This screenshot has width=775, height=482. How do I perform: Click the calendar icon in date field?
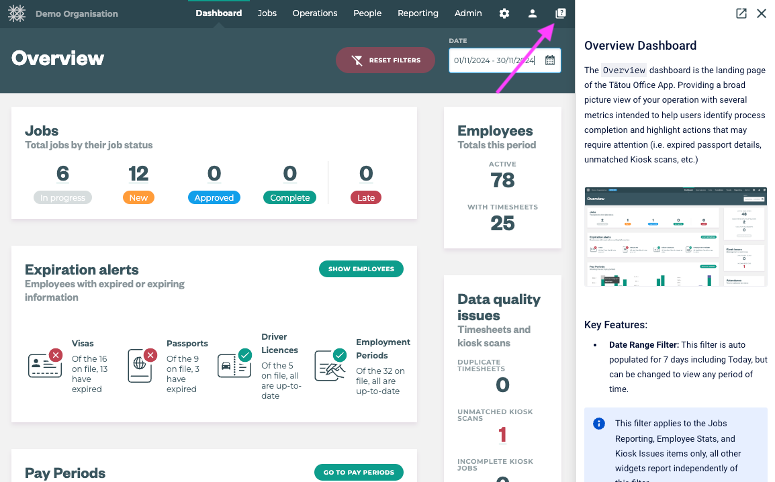point(550,60)
